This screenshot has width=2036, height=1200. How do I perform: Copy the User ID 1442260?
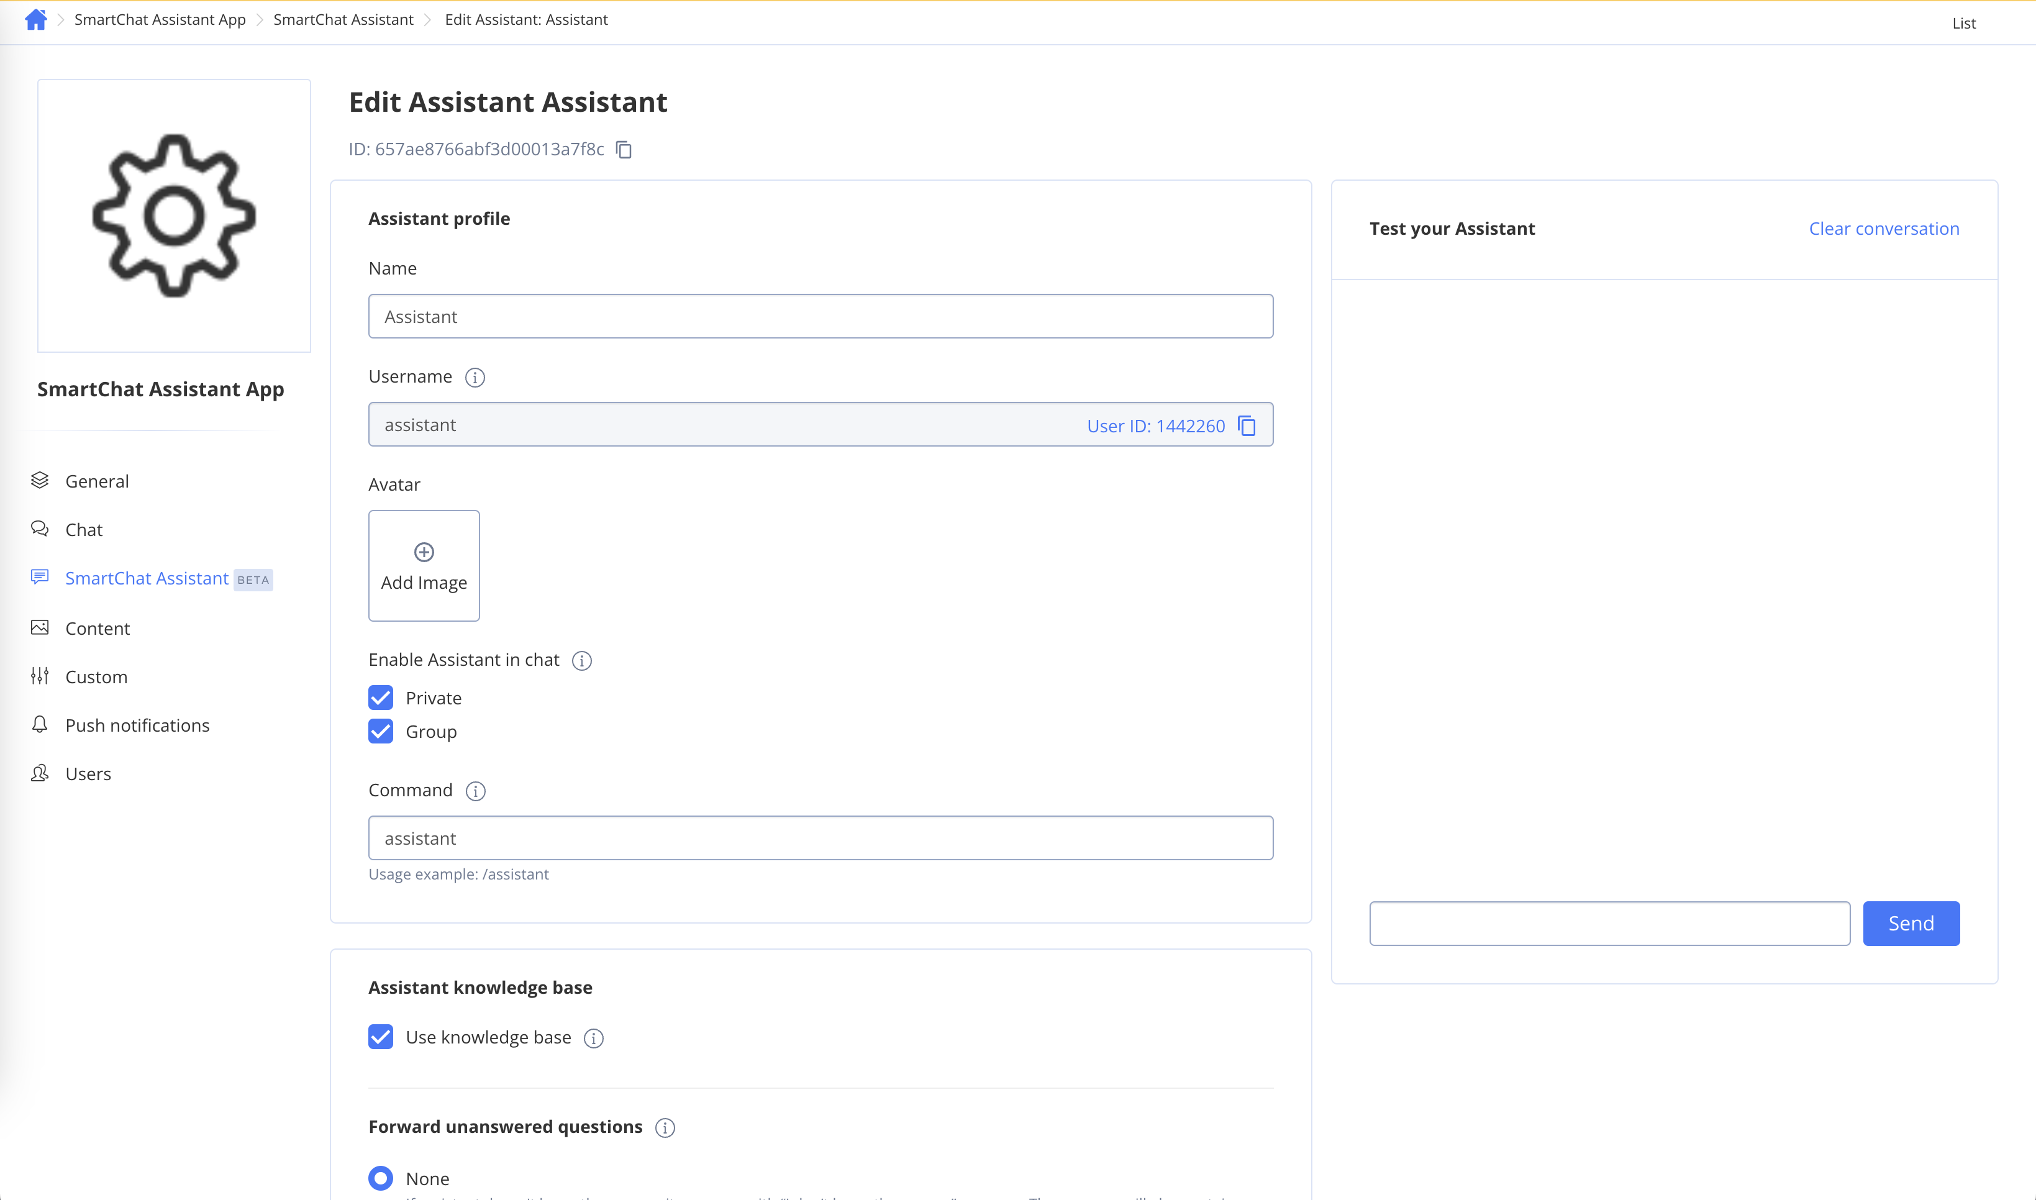pos(1247,425)
